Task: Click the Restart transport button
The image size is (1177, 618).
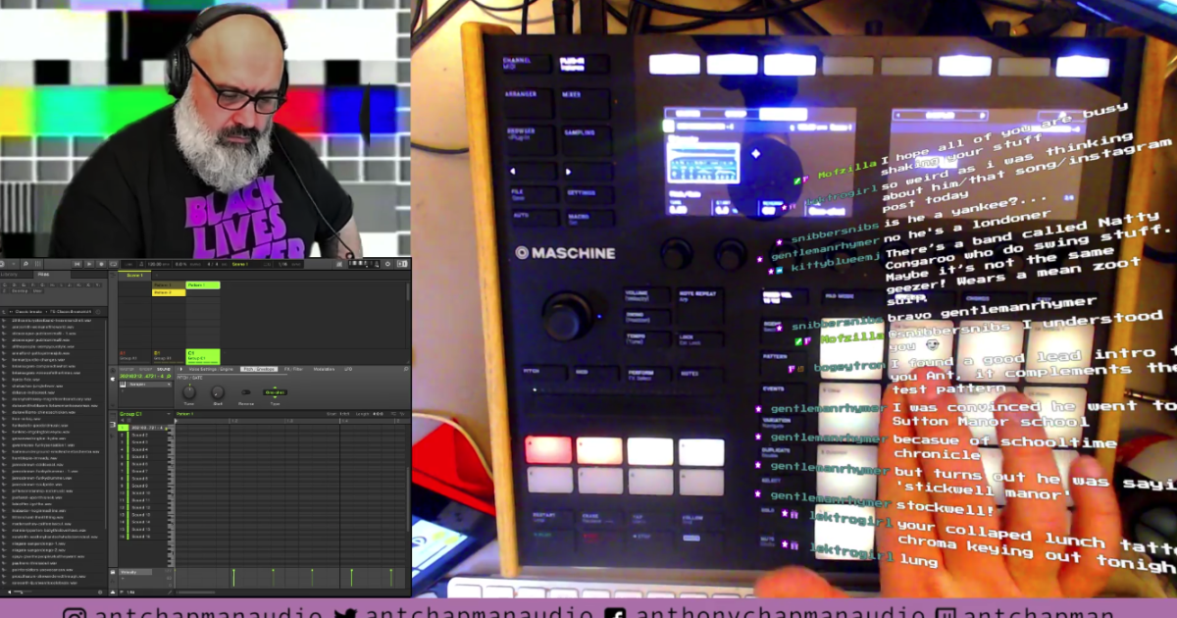Action: [77, 264]
